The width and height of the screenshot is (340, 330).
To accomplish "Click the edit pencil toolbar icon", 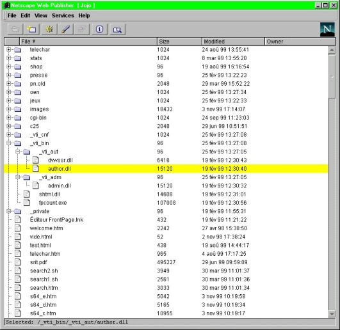I will point(66,29).
